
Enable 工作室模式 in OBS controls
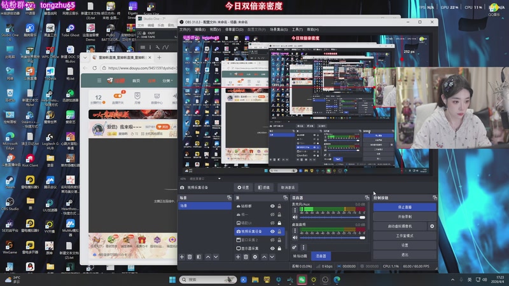[x=405, y=236]
